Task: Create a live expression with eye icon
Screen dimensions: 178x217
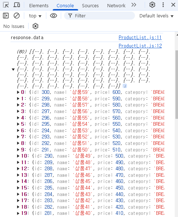Action: [x=54, y=16]
